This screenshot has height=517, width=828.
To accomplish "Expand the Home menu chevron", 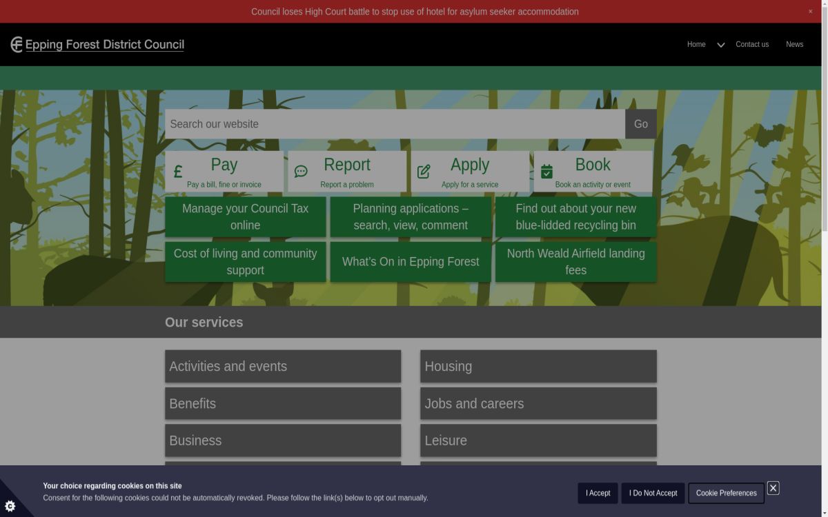I will click(720, 45).
